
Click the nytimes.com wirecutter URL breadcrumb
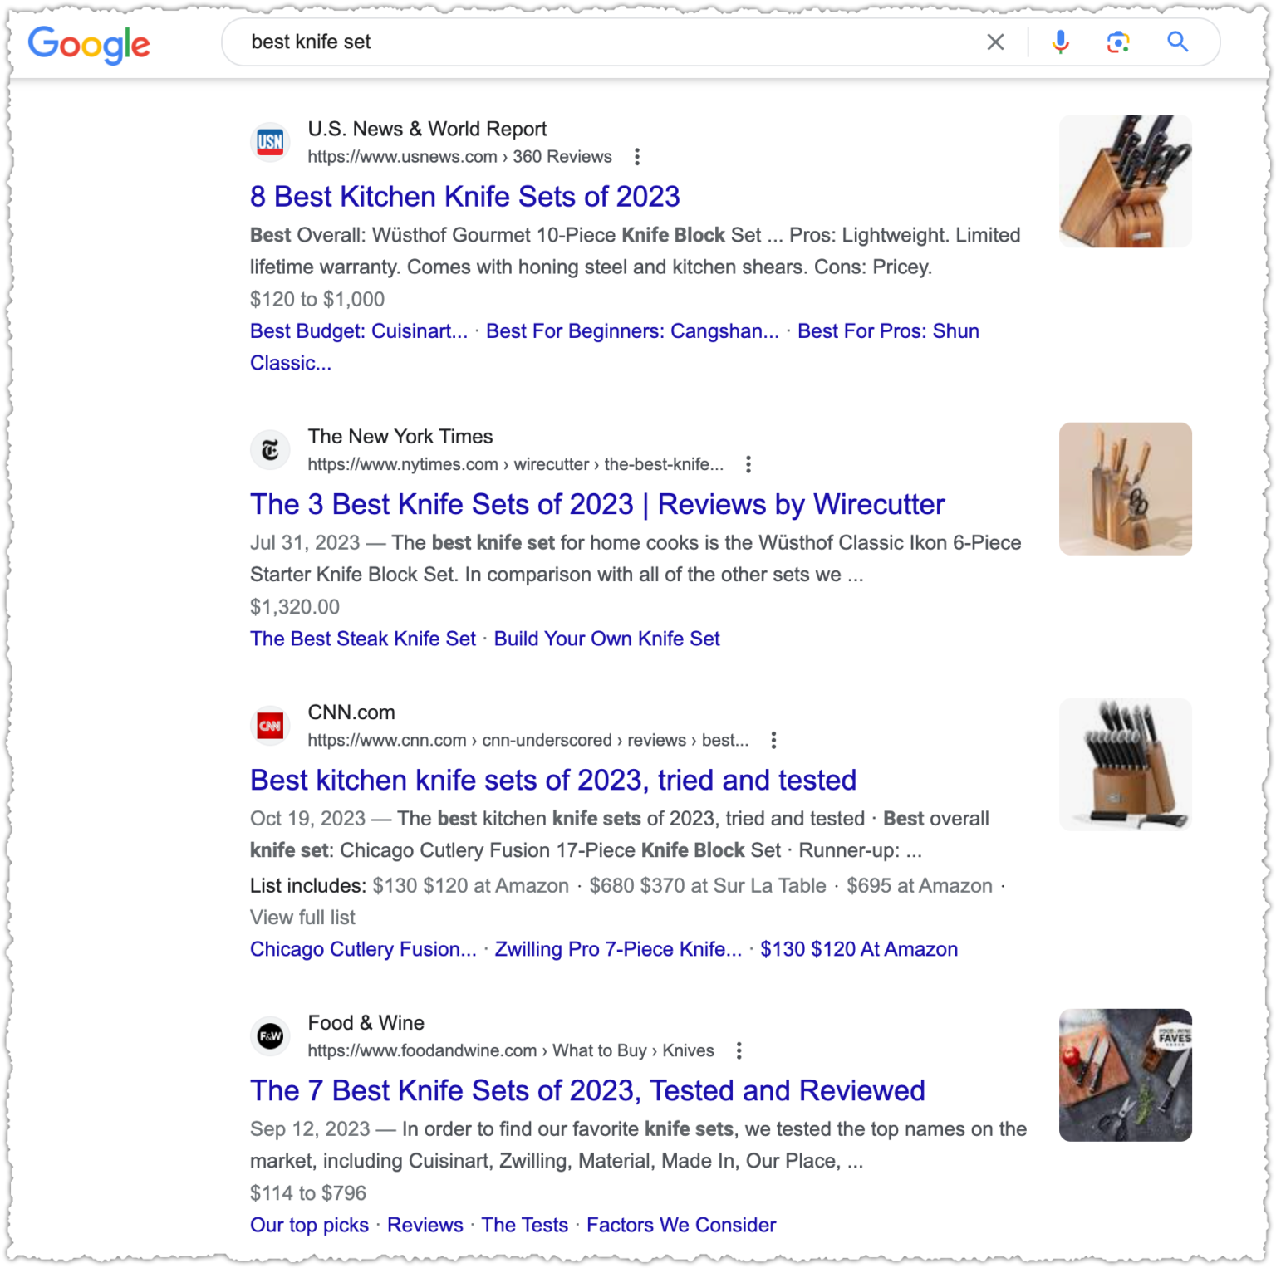[x=515, y=464]
